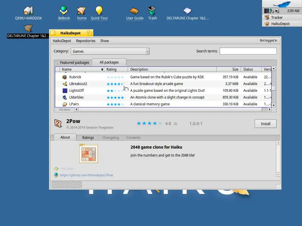This screenshot has width=302, height=226.
Task: Select the About tab
Action: [65, 137]
